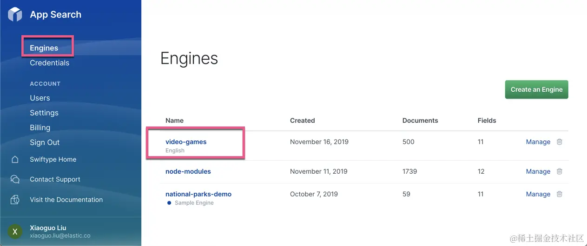Click the Swiftype Home house icon
The image size is (587, 246).
pyautogui.click(x=15, y=159)
